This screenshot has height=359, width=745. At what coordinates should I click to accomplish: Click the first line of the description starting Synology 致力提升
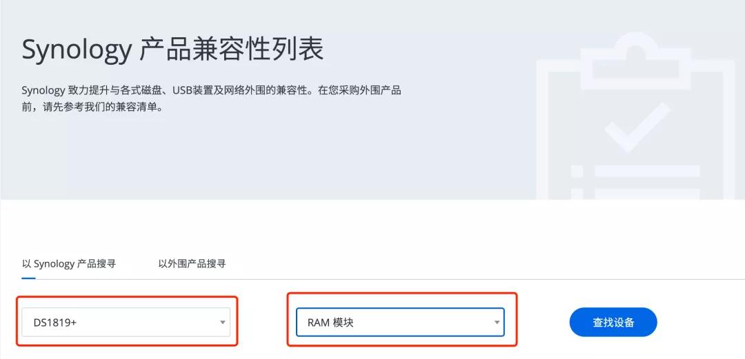[x=211, y=91]
